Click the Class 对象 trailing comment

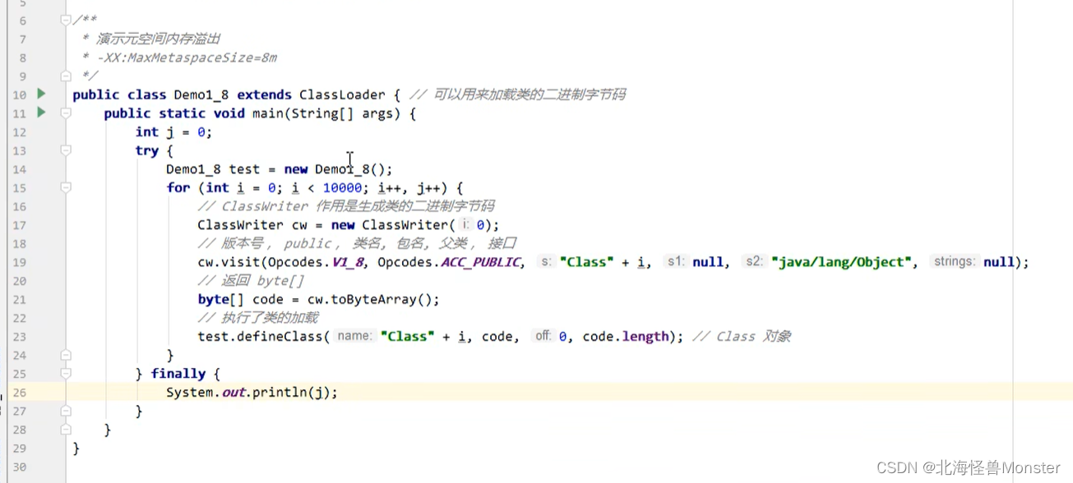pyautogui.click(x=742, y=337)
